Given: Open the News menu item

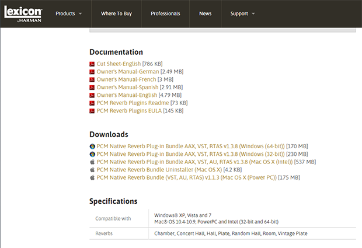Looking at the screenshot, I should tap(205, 13).
